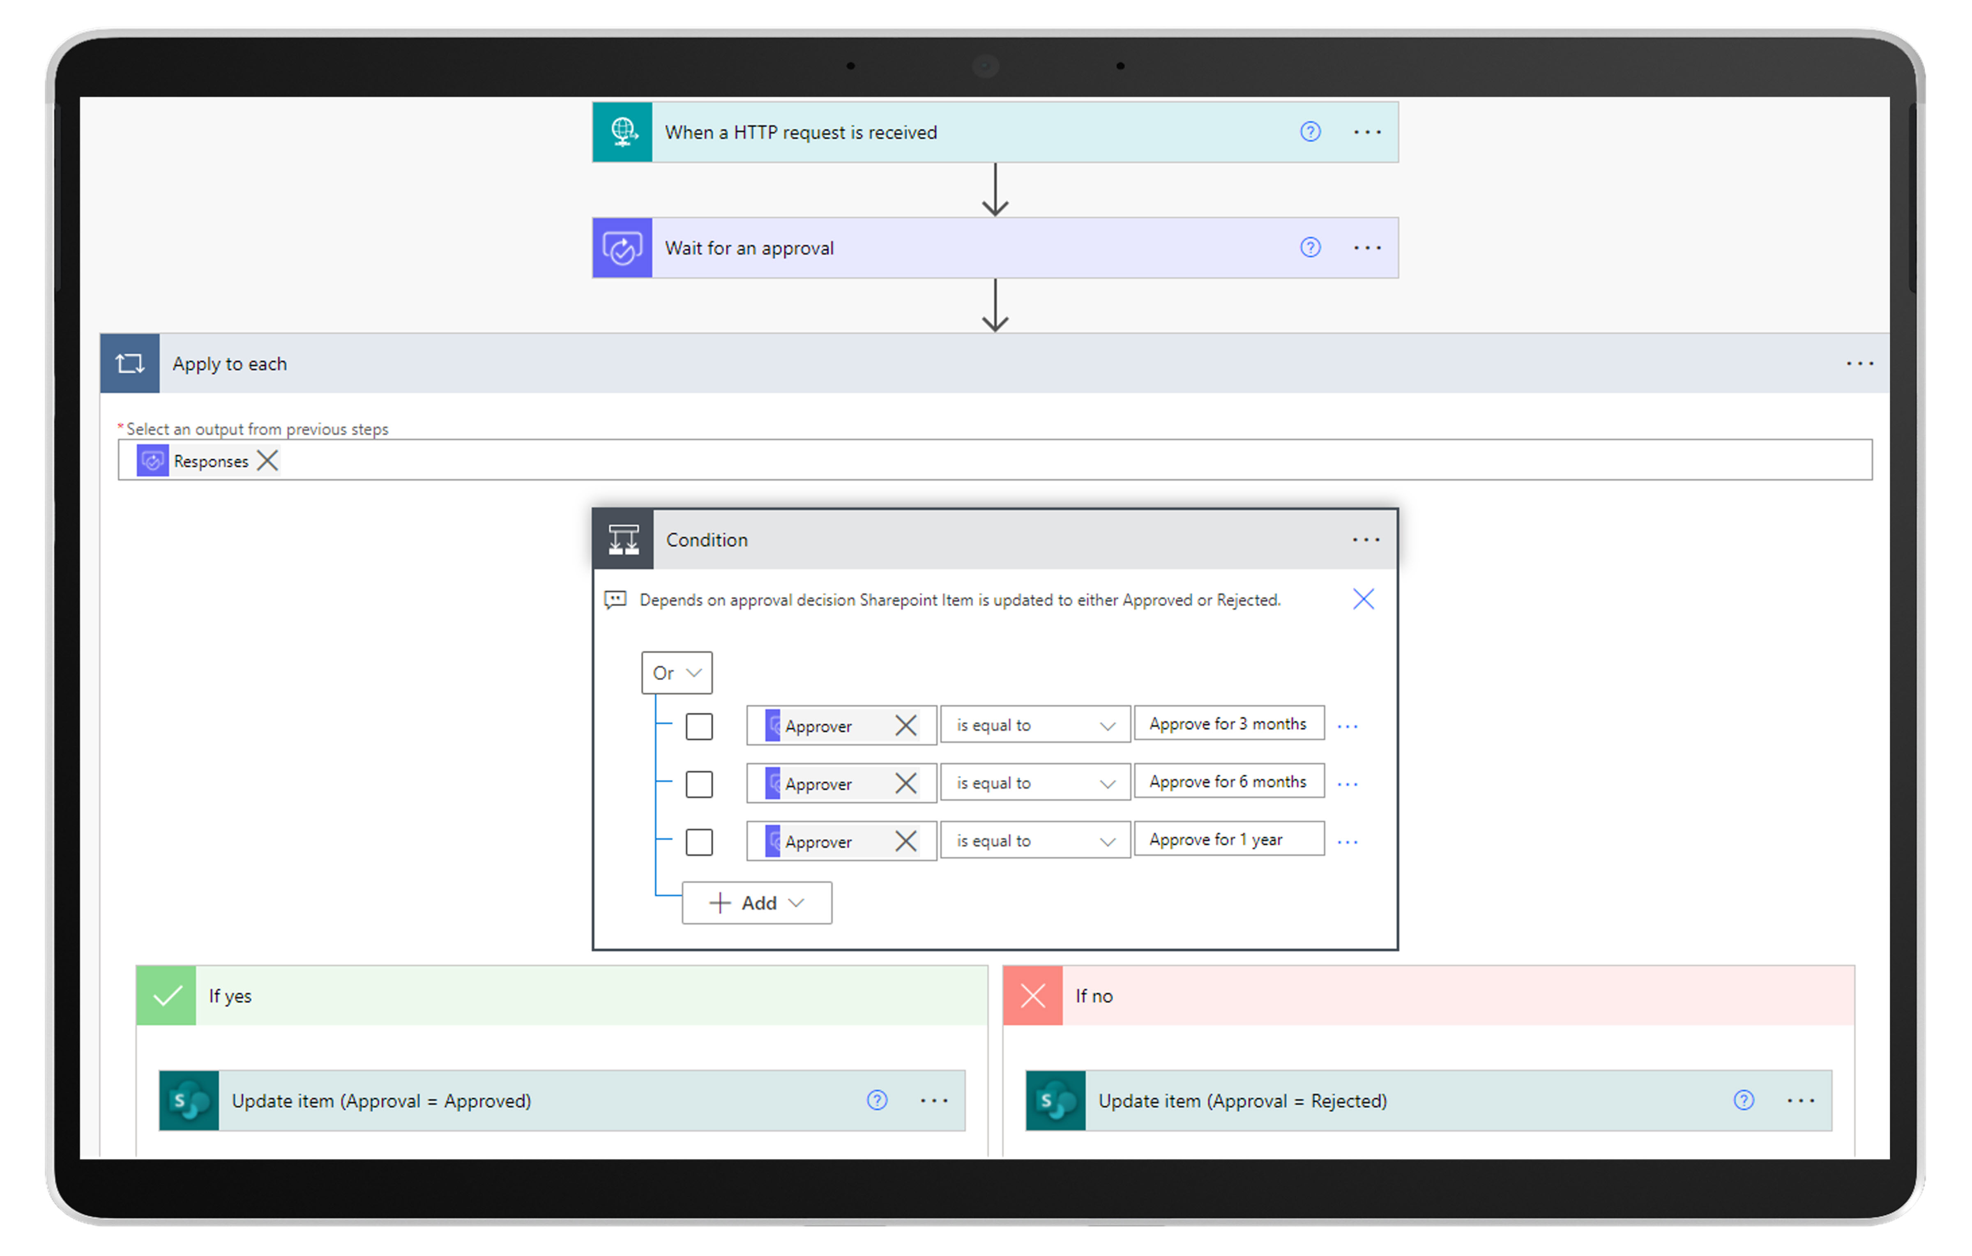The height and width of the screenshot is (1256, 1972).
Task: Open the Apply to each ellipsis menu
Action: coord(1859,363)
